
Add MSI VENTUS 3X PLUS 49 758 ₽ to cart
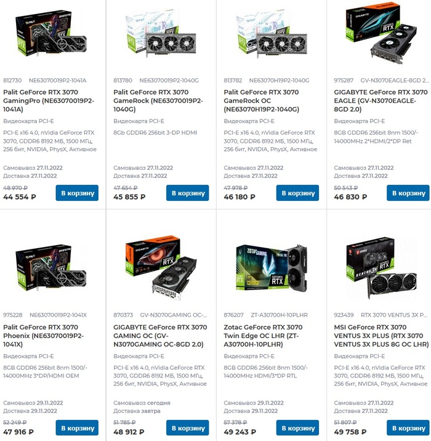tap(408, 428)
